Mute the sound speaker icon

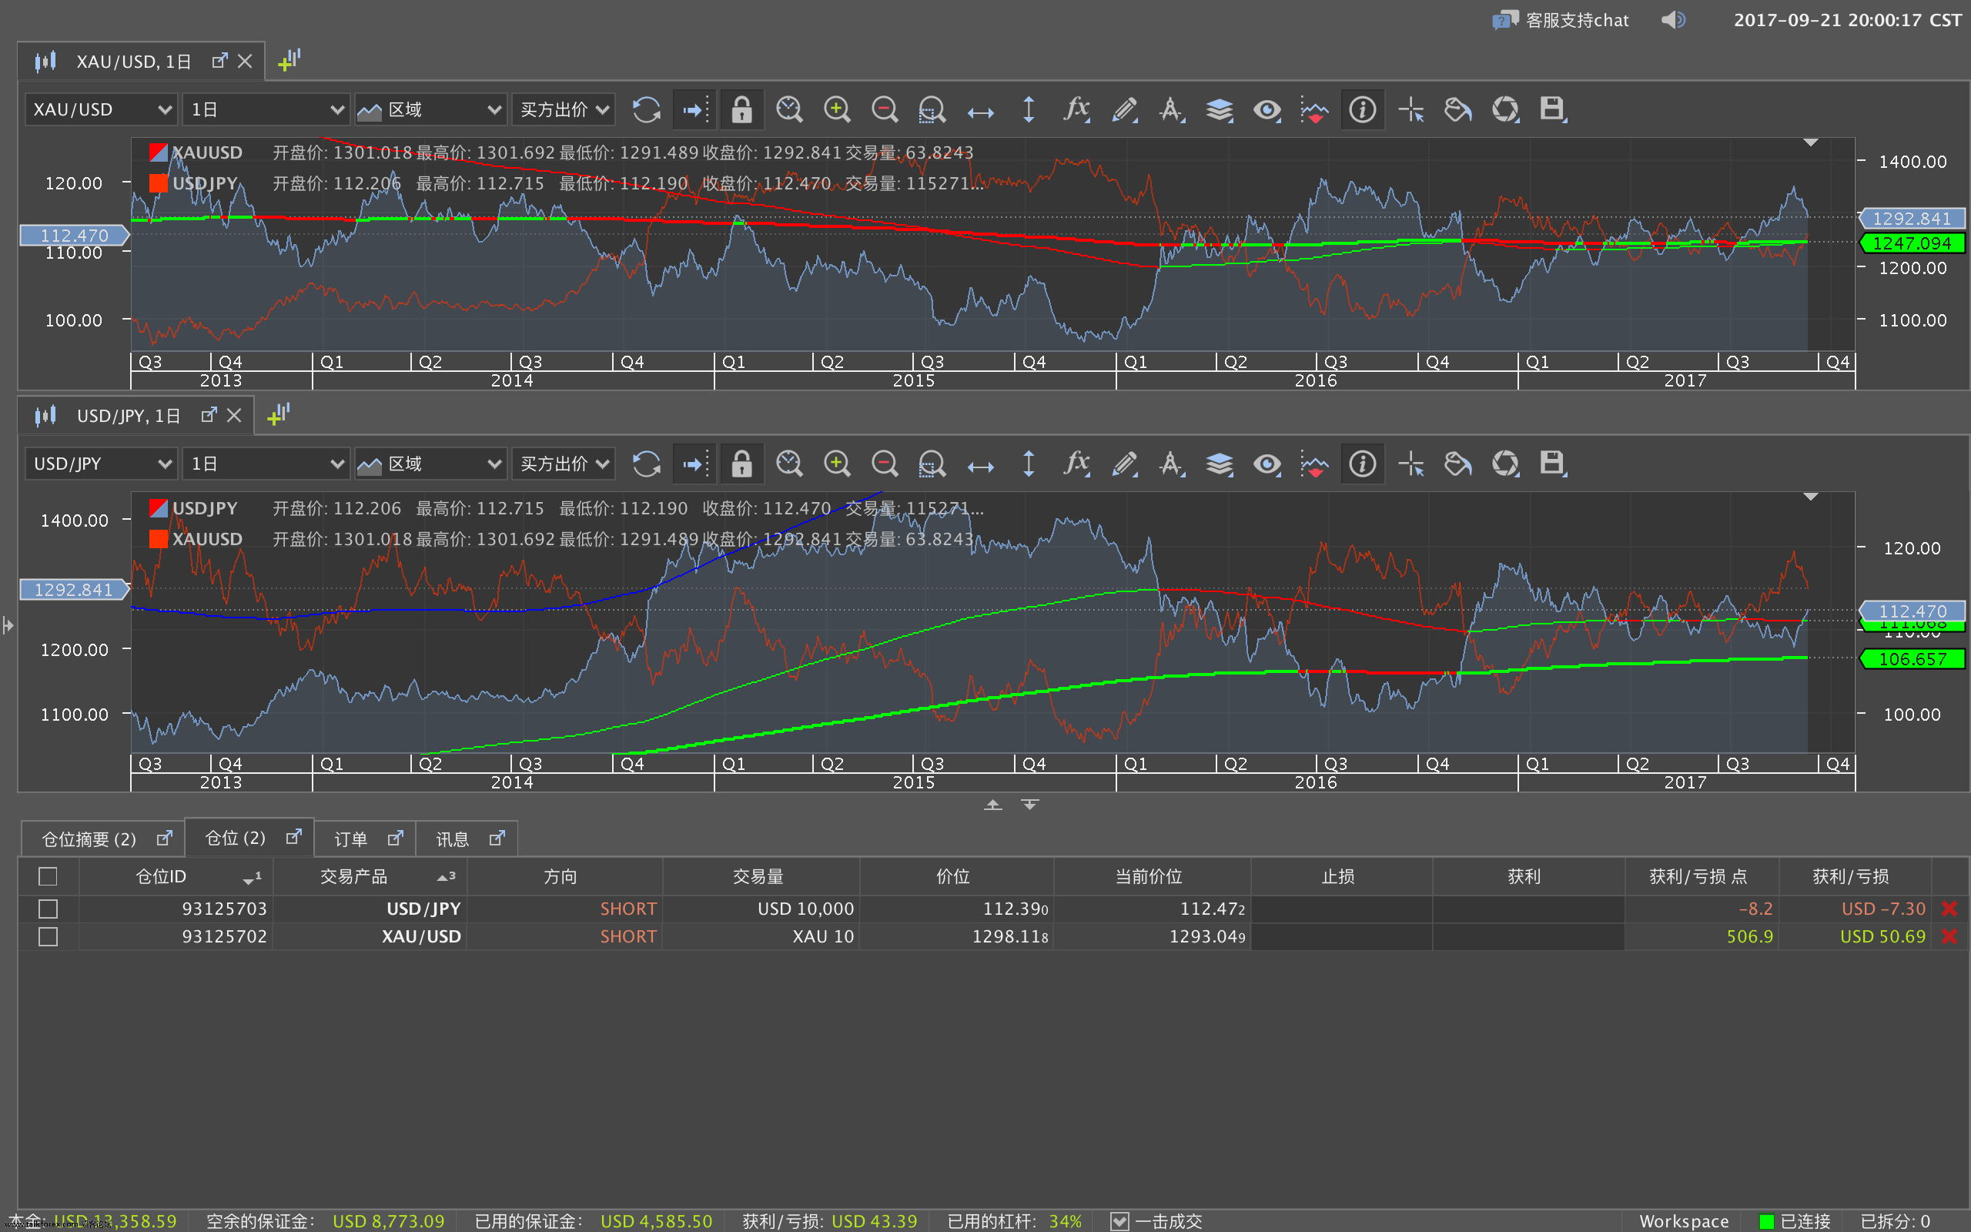1674,19
